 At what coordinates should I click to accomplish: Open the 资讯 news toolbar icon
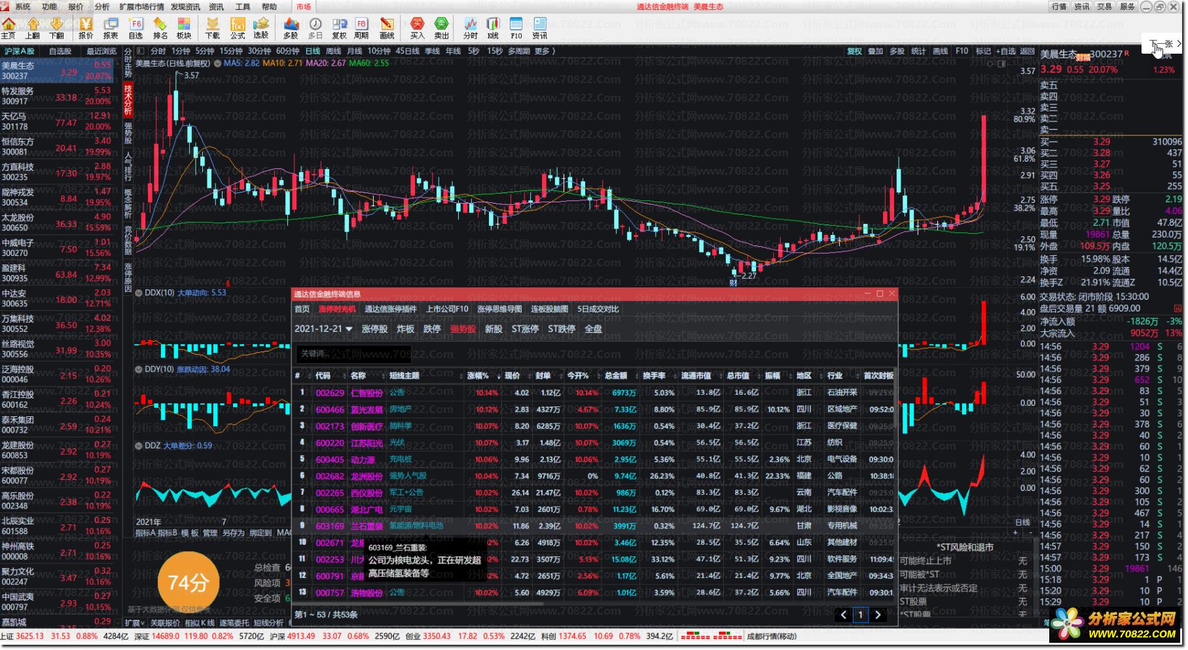[540, 28]
